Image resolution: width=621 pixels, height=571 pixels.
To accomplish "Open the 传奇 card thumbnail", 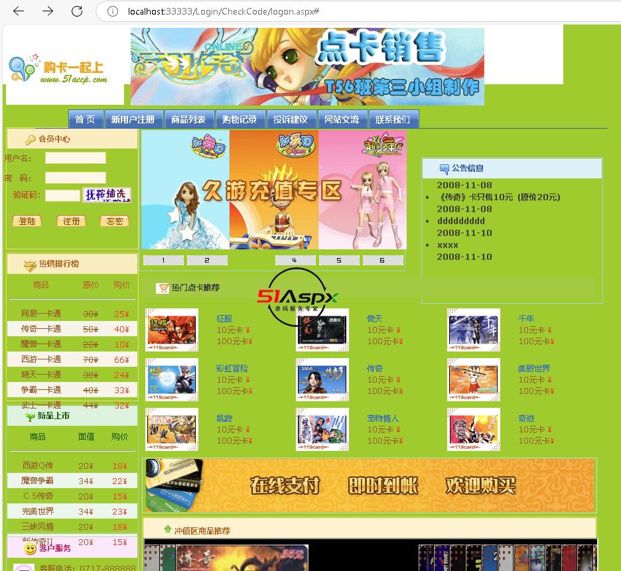I will 322,380.
